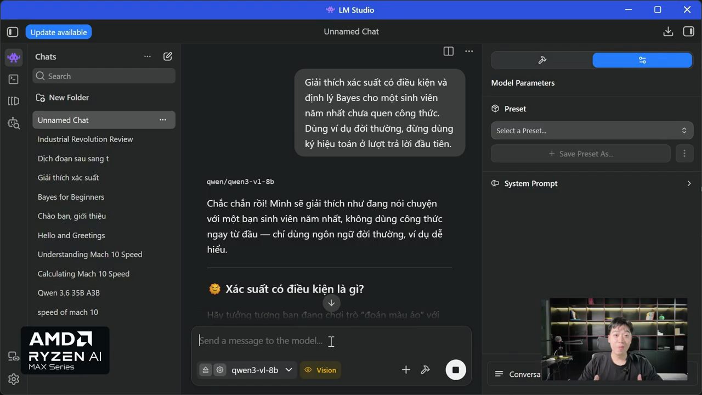This screenshot has height=395, width=702.
Task: Switch to the hammer tab in right panel
Action: (542, 60)
